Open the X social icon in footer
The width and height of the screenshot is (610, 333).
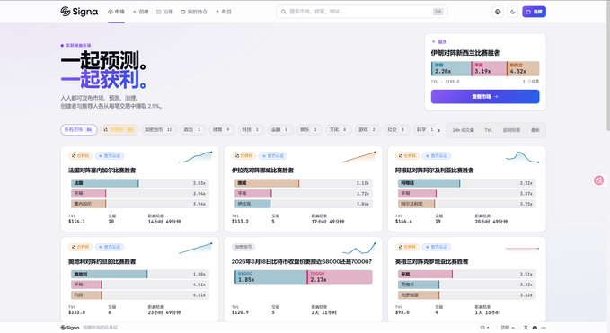pos(526,328)
